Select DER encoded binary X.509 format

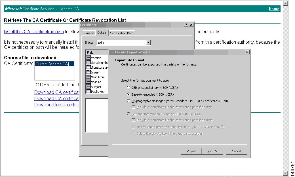(x=128, y=88)
